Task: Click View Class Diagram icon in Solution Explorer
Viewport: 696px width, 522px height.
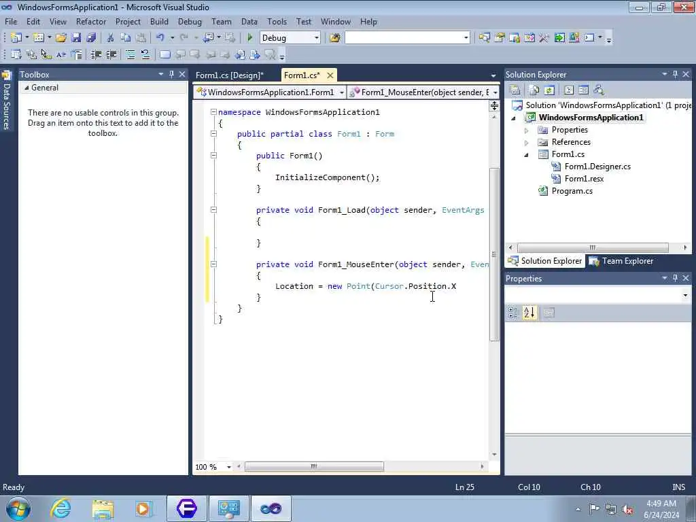Action: pyautogui.click(x=599, y=90)
